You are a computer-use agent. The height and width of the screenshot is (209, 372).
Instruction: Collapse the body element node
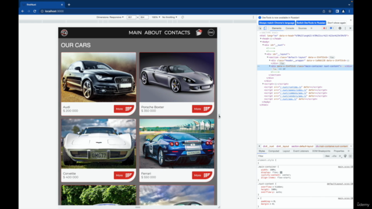click(261, 42)
